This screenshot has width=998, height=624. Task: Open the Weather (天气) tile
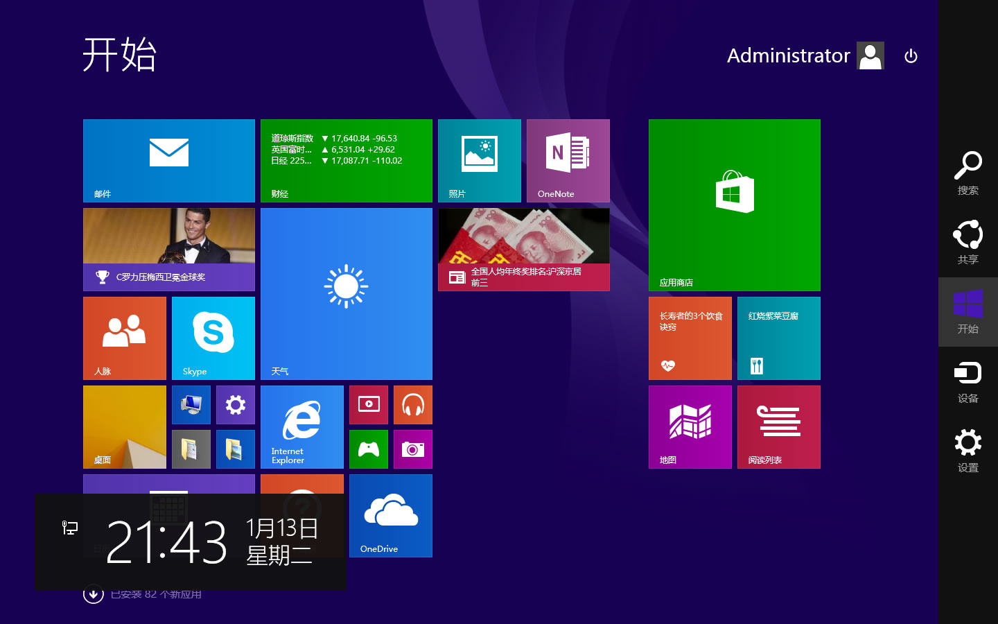[347, 294]
